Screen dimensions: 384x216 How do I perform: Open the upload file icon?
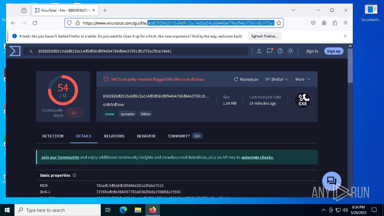[259, 51]
